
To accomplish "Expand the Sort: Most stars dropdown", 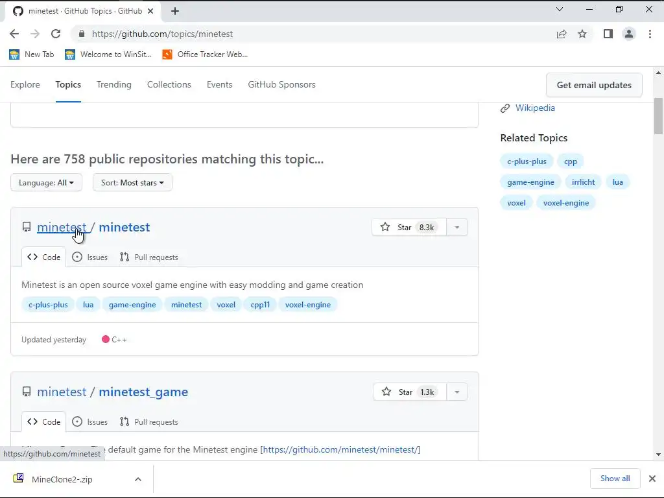I will coord(132,182).
